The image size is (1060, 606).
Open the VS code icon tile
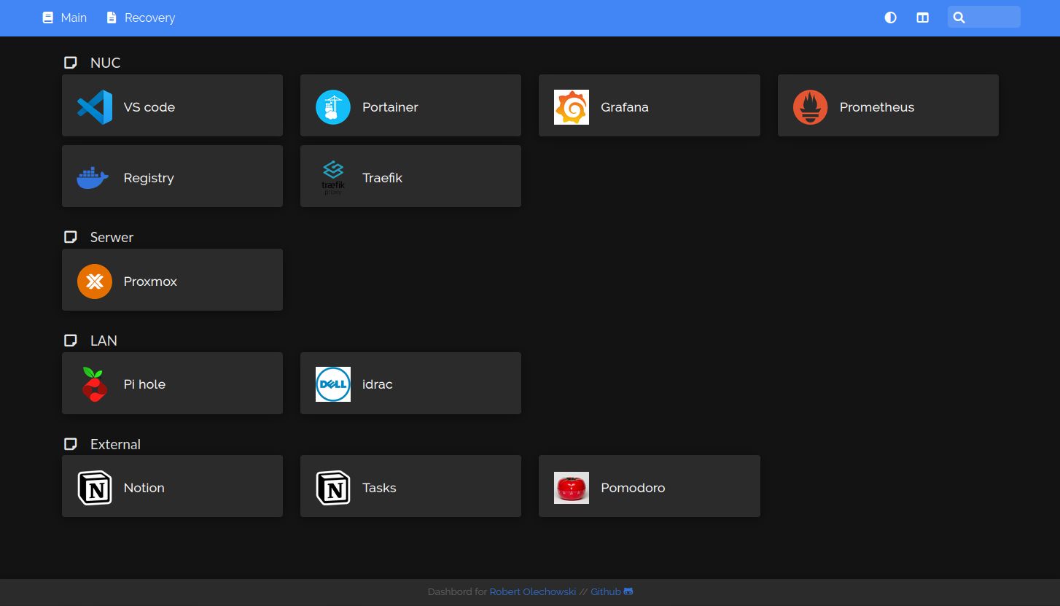pyautogui.click(x=95, y=107)
